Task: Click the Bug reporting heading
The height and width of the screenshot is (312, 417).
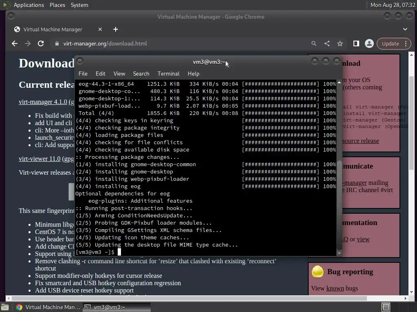Action: 350,272
